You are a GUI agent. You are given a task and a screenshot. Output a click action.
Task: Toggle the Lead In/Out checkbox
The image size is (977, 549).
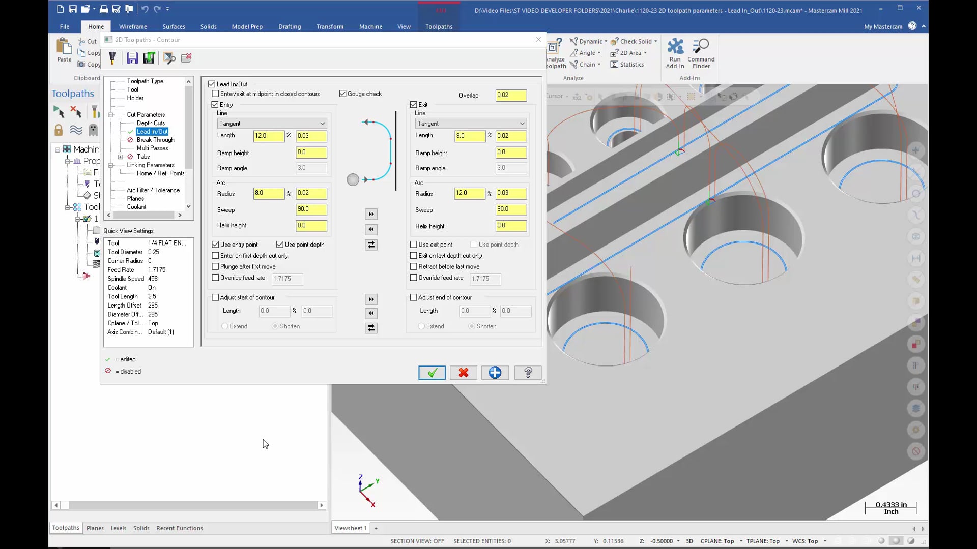pos(212,83)
